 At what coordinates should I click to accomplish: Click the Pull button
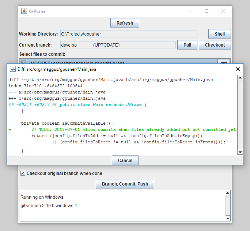click(x=187, y=45)
